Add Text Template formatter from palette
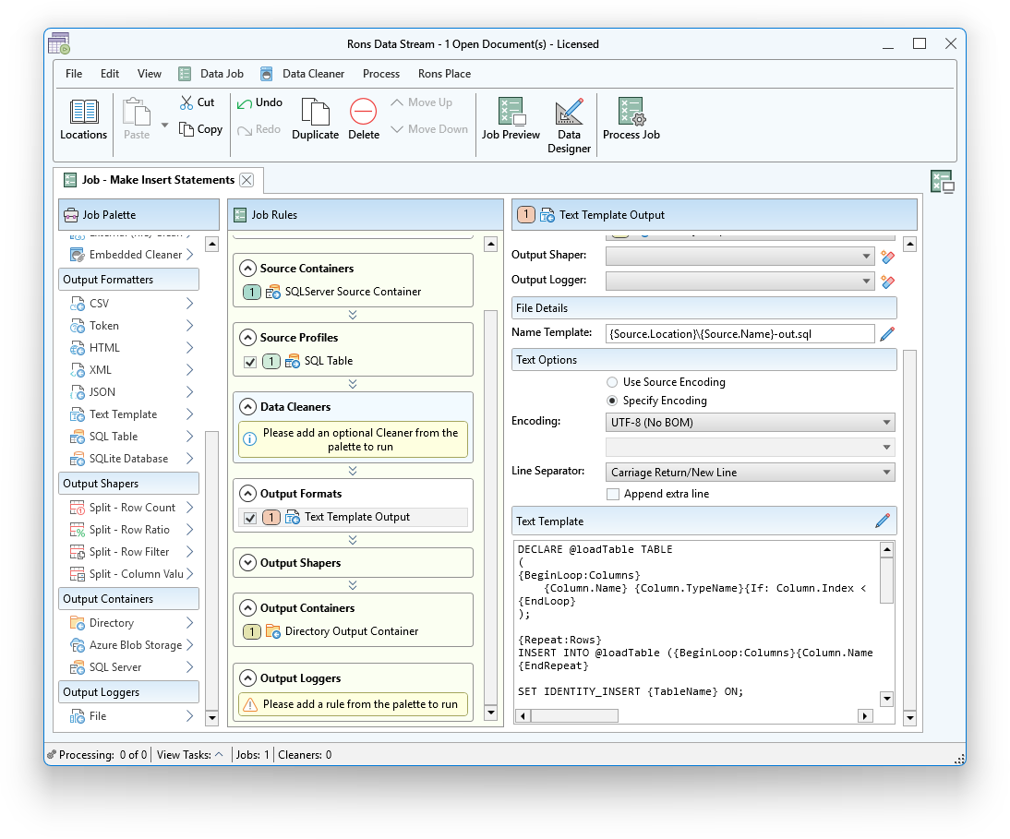1010x839 pixels. tap(132, 414)
